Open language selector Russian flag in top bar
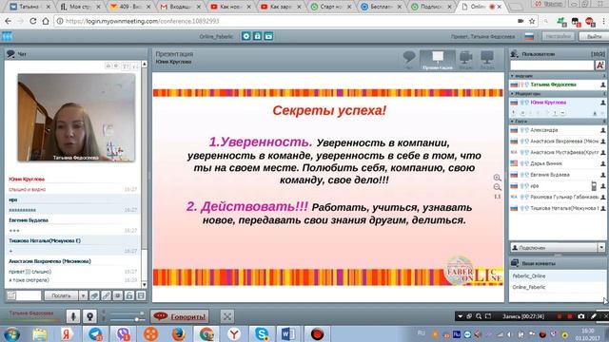609x342 pixels. [x=529, y=36]
